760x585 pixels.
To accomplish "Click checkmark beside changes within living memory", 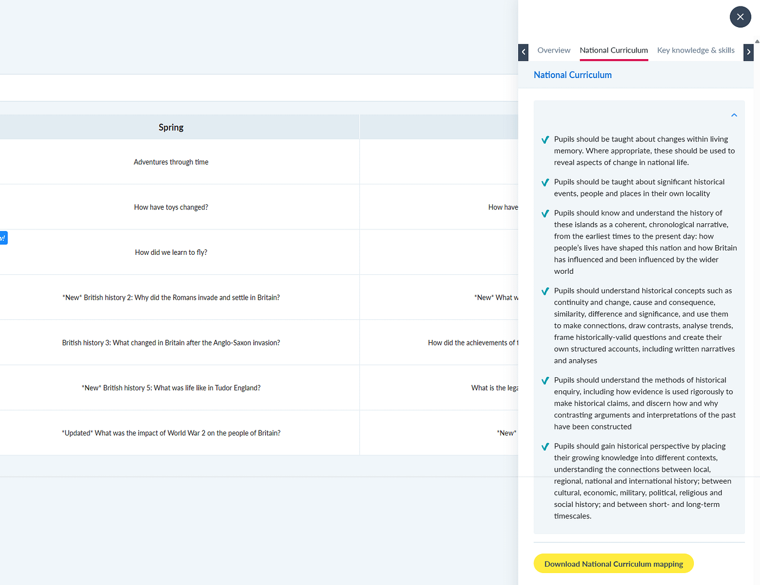I will tap(545, 140).
